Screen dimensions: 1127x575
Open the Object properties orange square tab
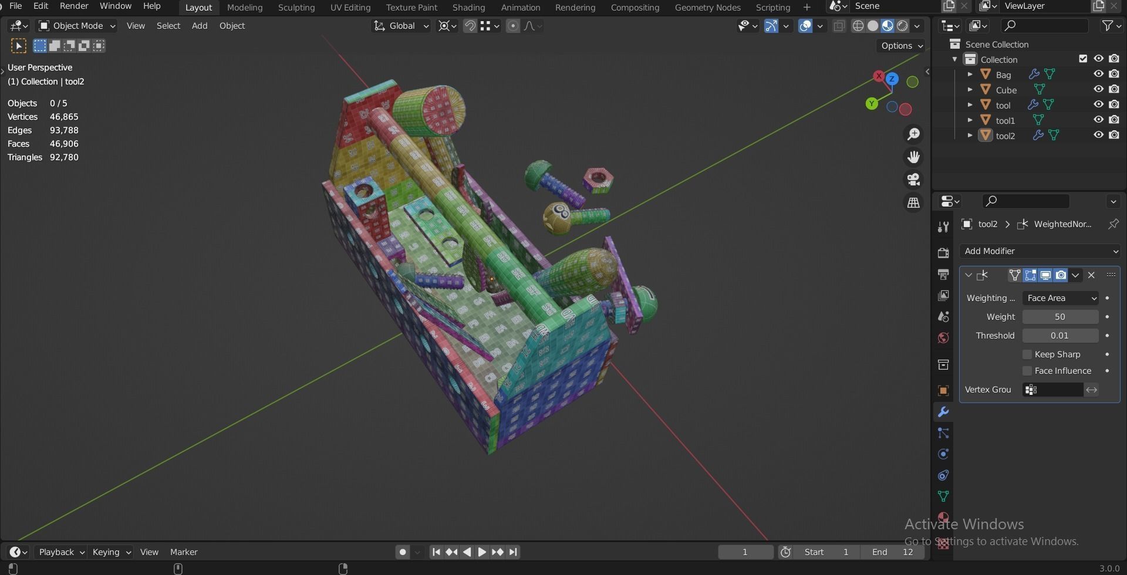click(943, 391)
